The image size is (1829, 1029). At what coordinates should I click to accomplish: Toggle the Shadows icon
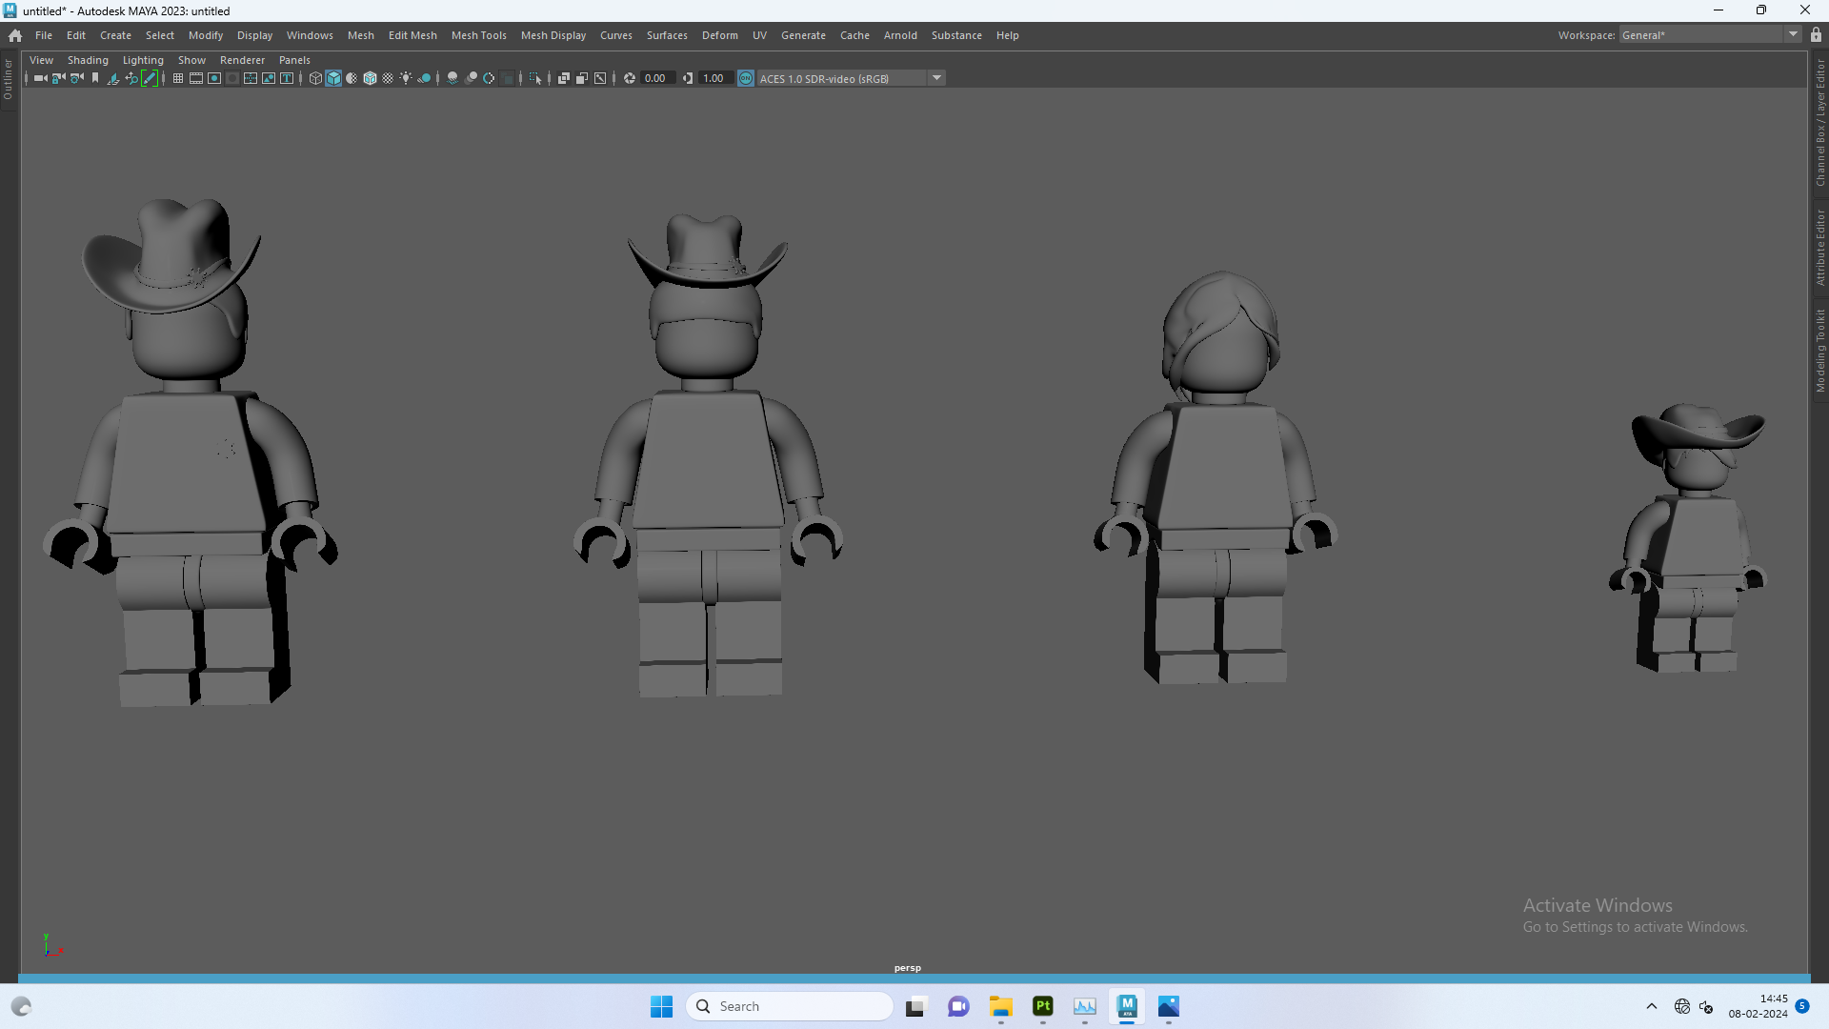click(x=424, y=78)
